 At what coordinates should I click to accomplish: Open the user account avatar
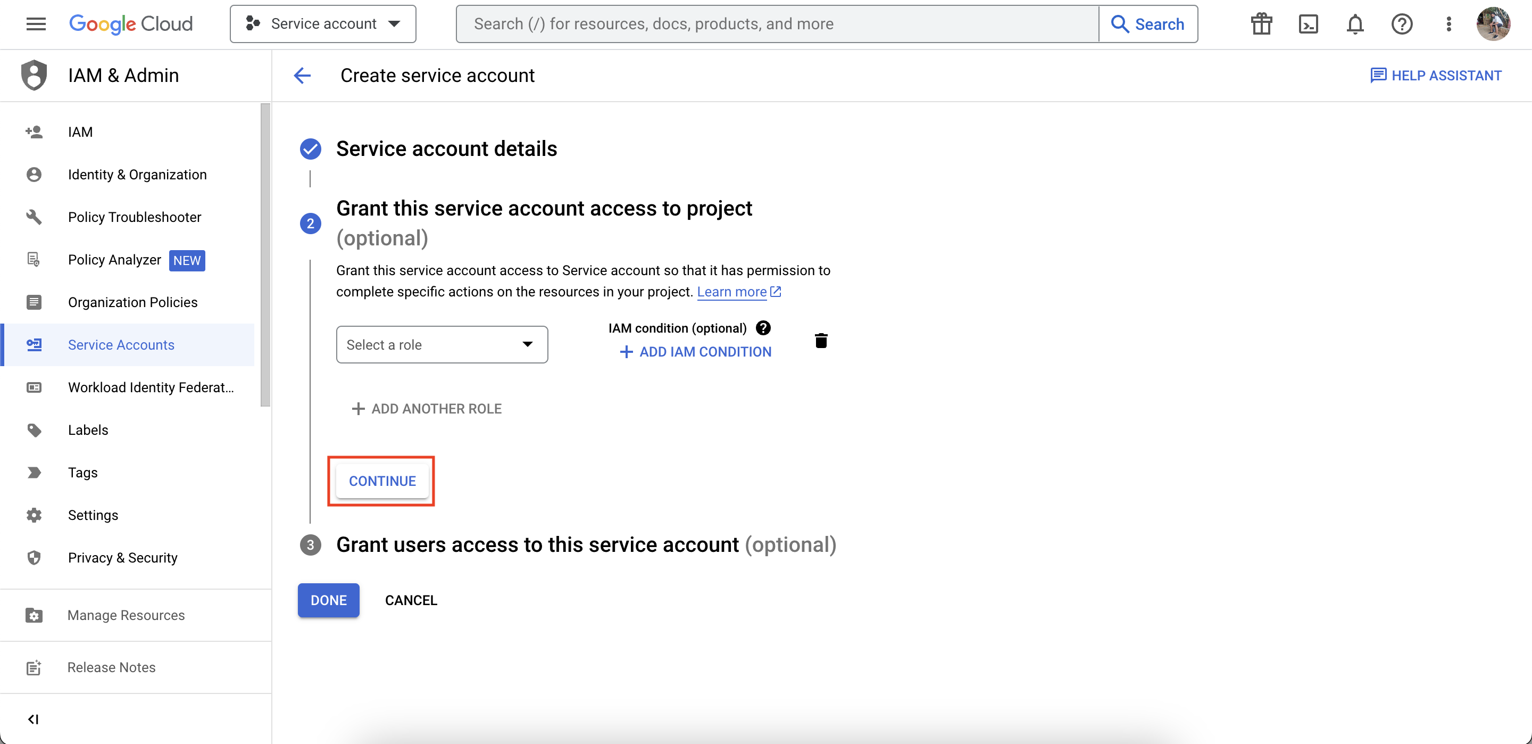tap(1493, 24)
